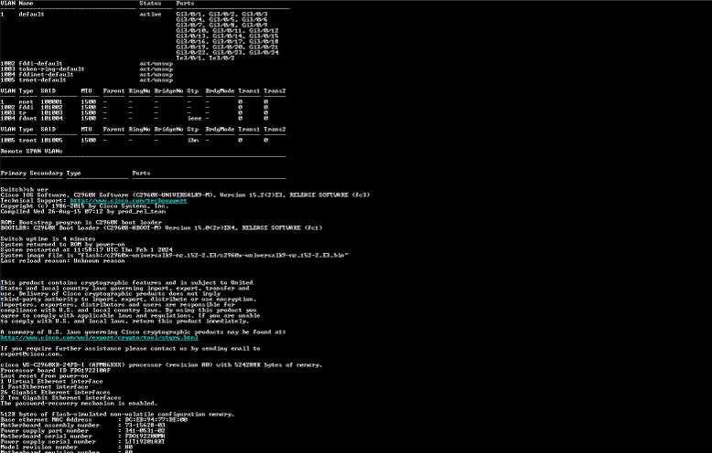Click "Last reload reason: Unknown reason" line
712x453 pixels.
pos(62,260)
